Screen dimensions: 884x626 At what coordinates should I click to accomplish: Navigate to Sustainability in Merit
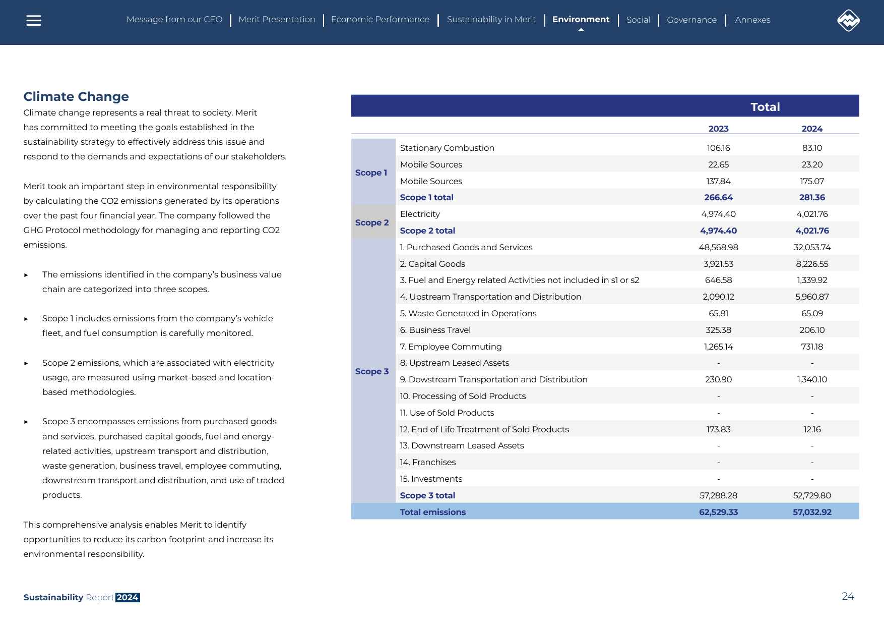click(491, 20)
